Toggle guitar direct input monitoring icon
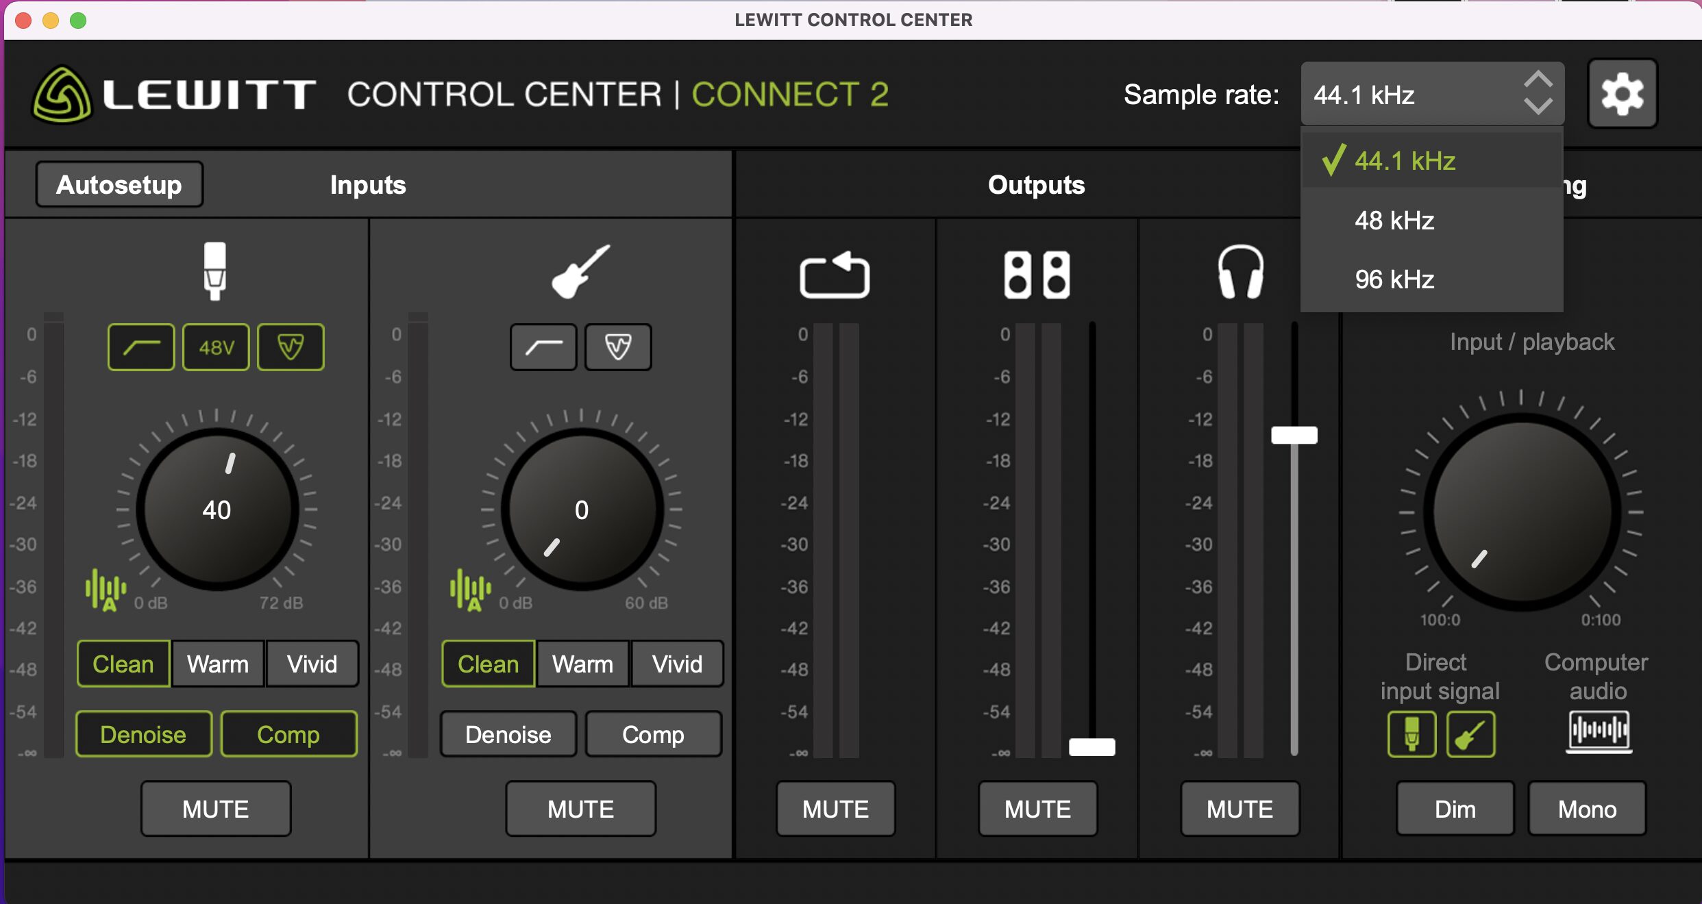Image resolution: width=1702 pixels, height=904 pixels. pos(1470,734)
